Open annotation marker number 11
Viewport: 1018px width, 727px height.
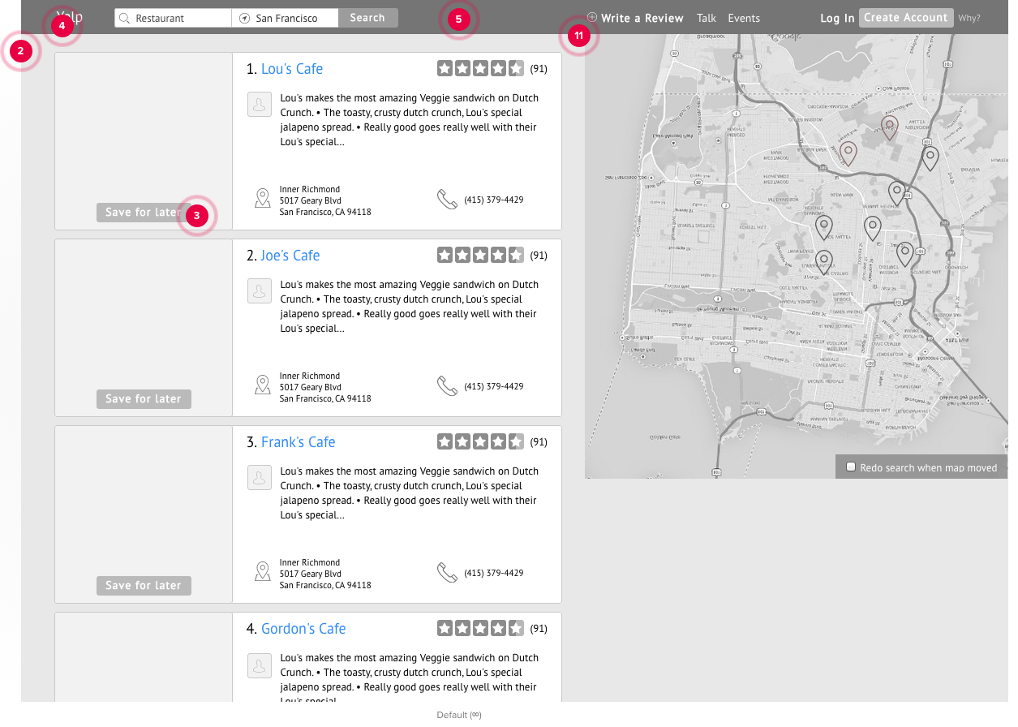click(578, 36)
